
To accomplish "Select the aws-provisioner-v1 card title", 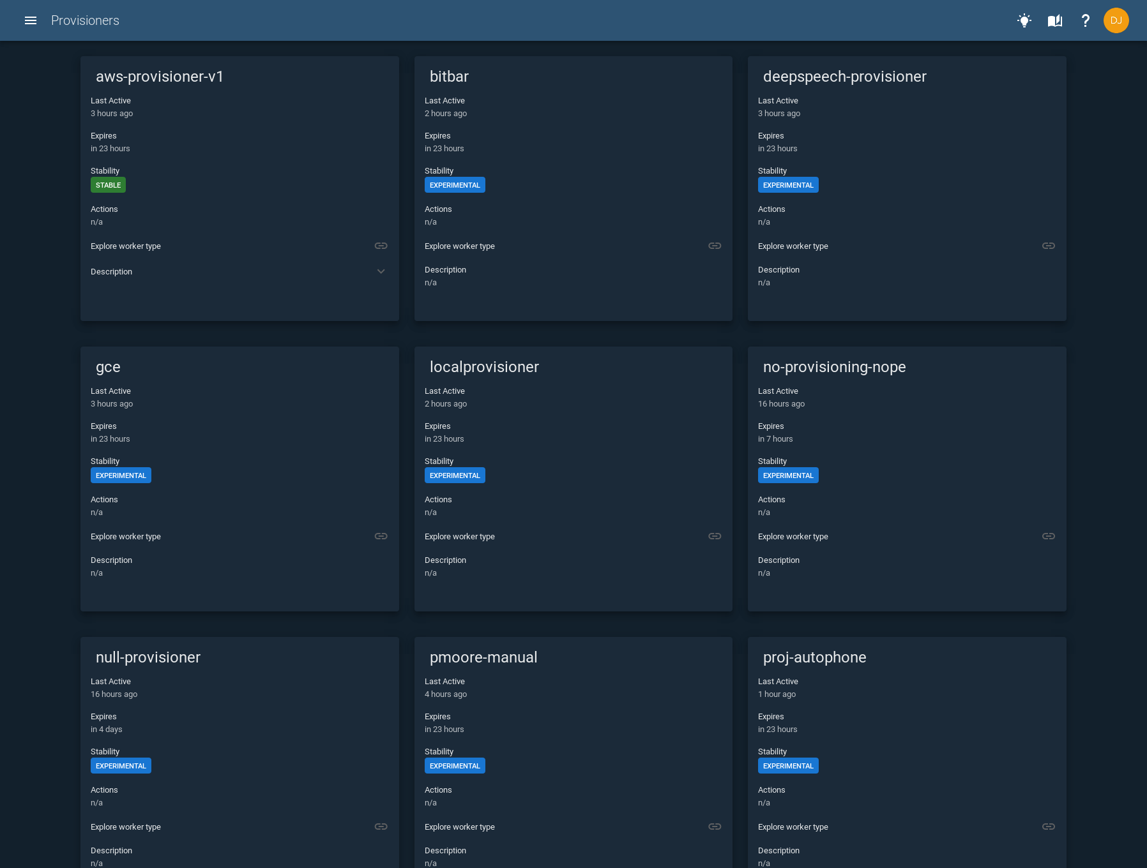I will (160, 76).
